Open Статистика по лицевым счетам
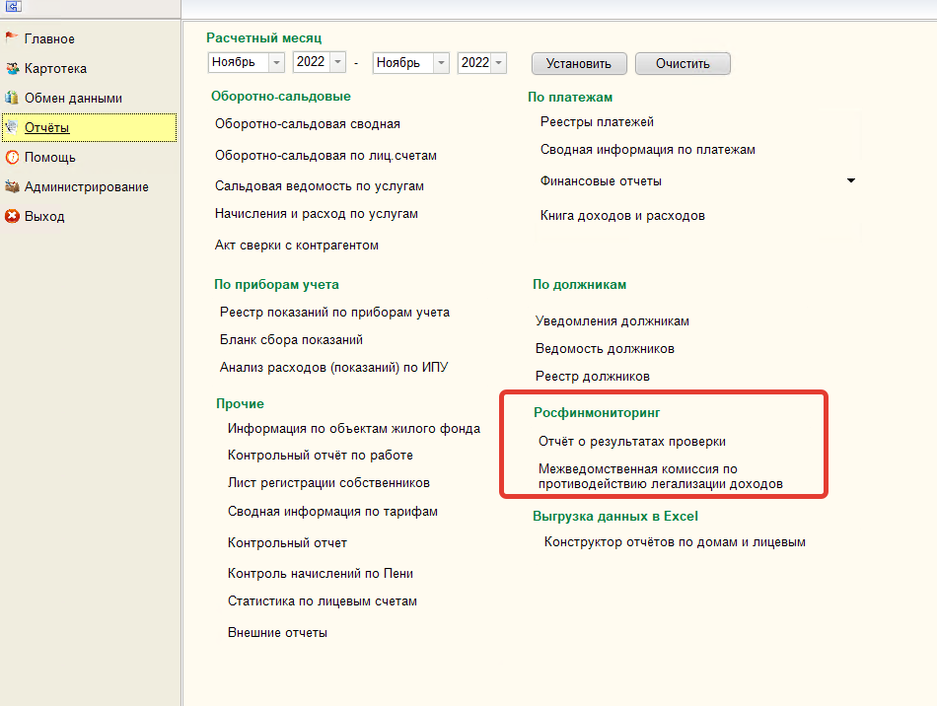The height and width of the screenshot is (706, 937). 323,601
